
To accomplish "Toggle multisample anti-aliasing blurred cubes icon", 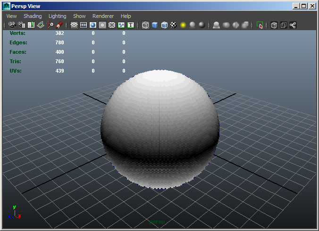I will click(245, 25).
